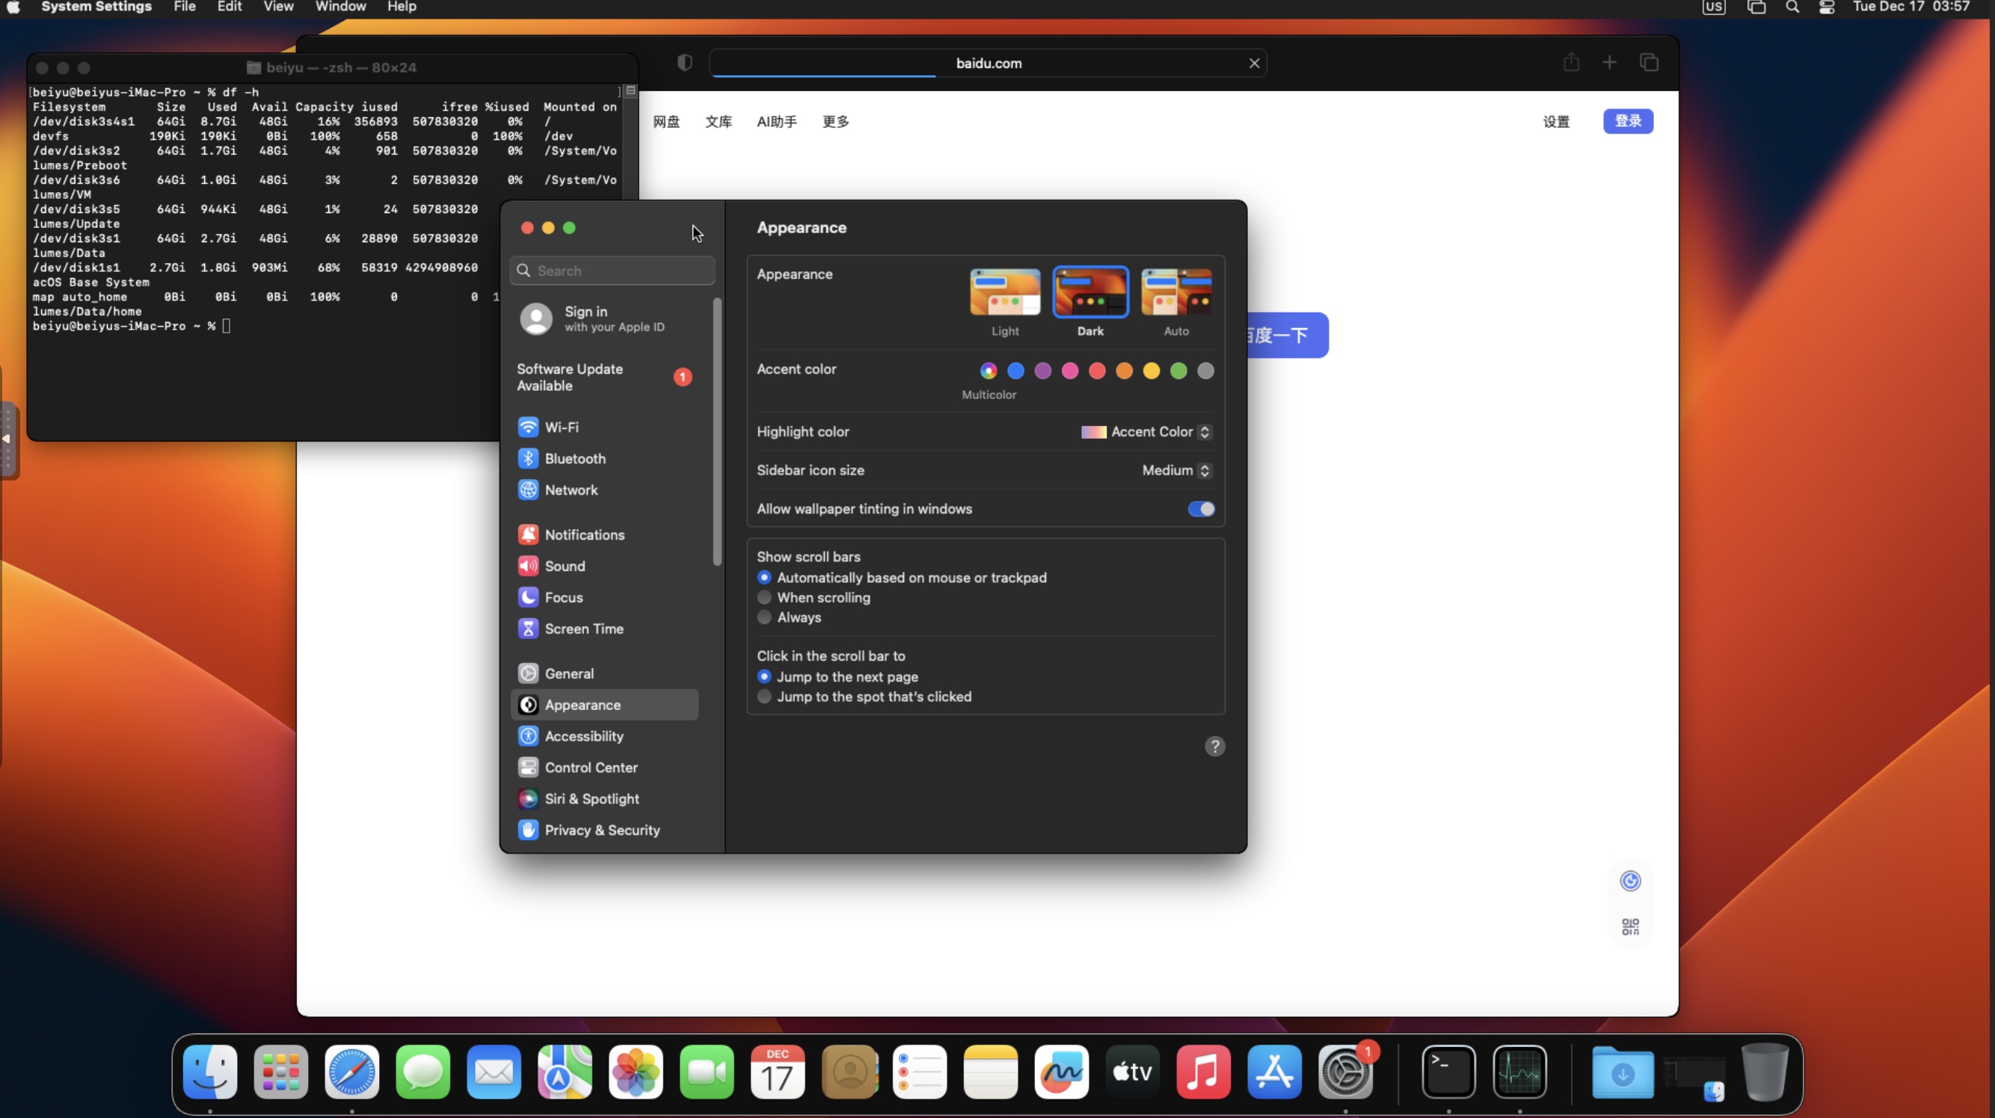This screenshot has height=1118, width=1995.
Task: Open the Window menu
Action: [x=340, y=7]
